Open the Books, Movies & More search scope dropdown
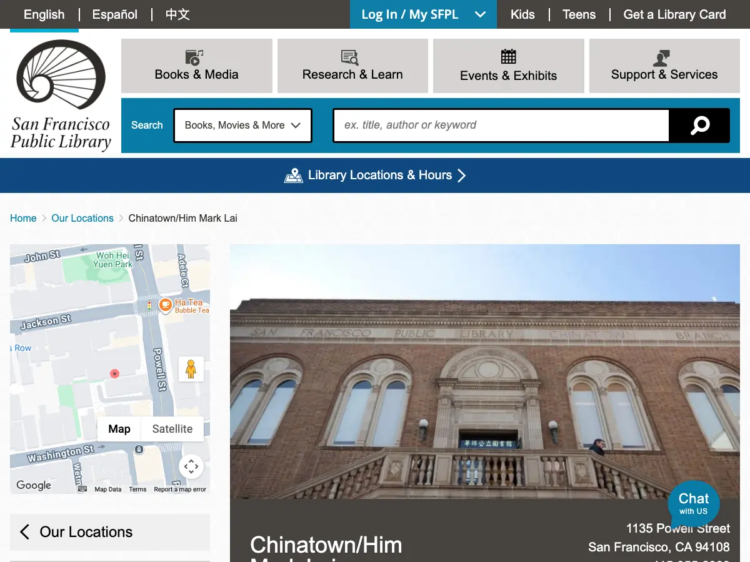 (x=242, y=126)
